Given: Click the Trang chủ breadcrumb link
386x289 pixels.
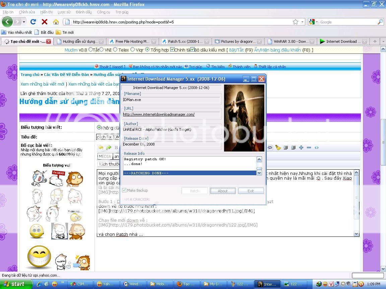Looking at the screenshot, I should (x=30, y=75).
